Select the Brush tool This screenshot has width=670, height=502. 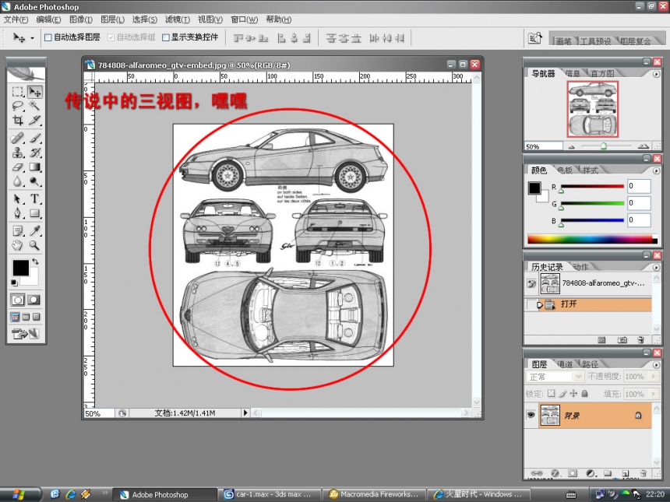(x=34, y=138)
